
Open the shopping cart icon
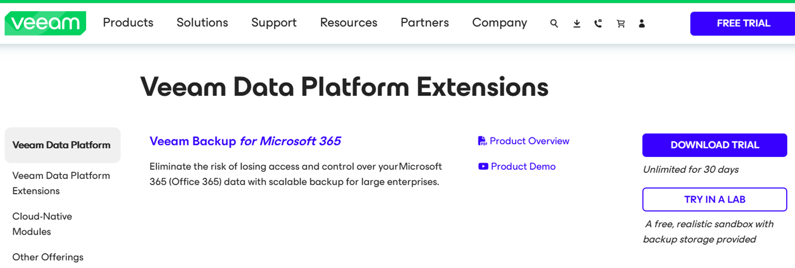[x=621, y=23]
